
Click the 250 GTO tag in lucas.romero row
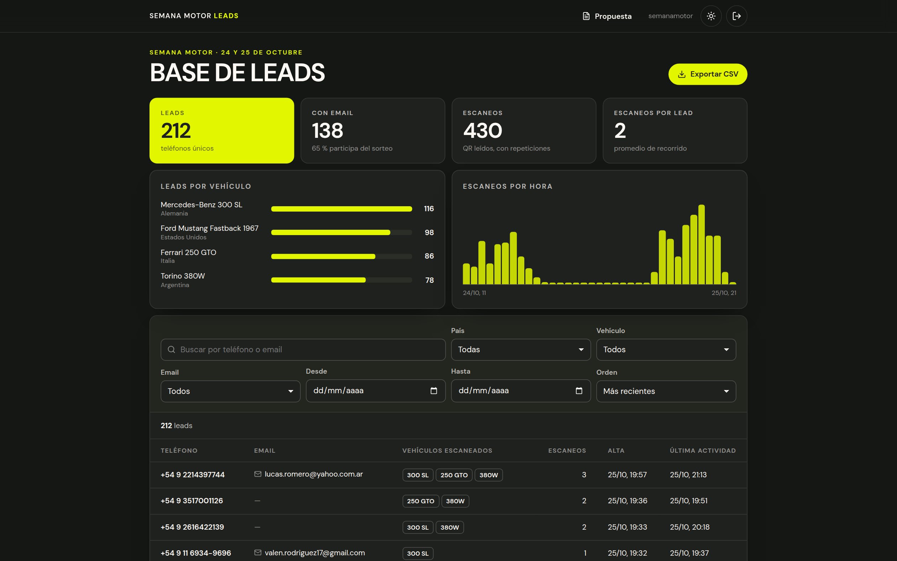[x=454, y=475]
